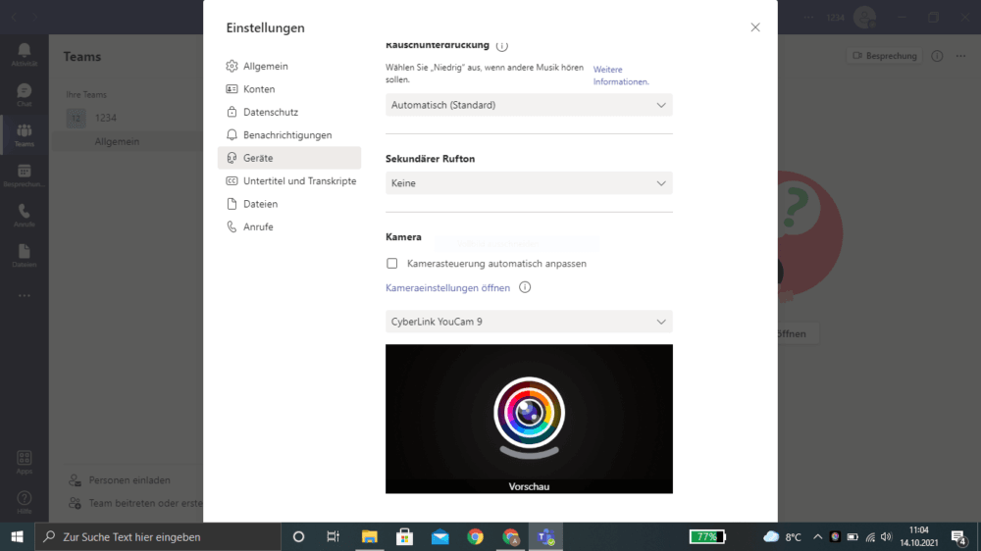
Task: Open Dateien in settings menu
Action: 289,204
